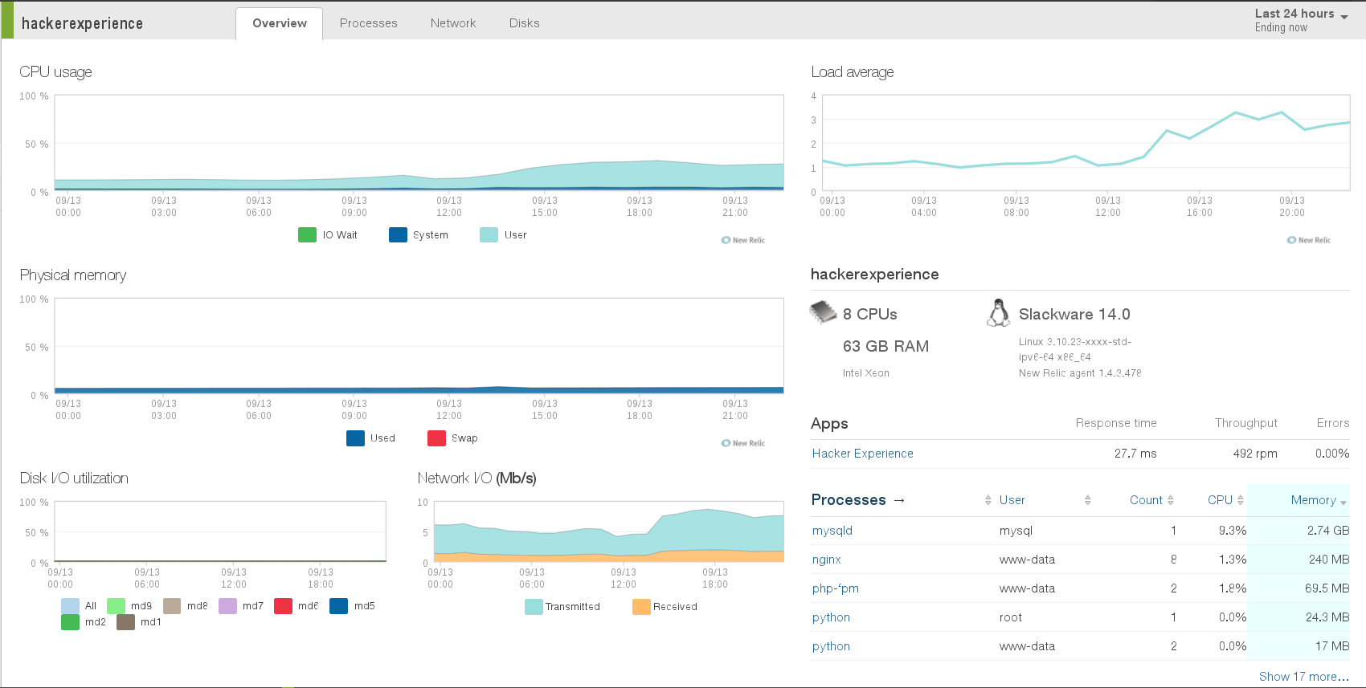1366x688 pixels.
Task: Click the 63 GB RAM label
Action: (x=885, y=346)
